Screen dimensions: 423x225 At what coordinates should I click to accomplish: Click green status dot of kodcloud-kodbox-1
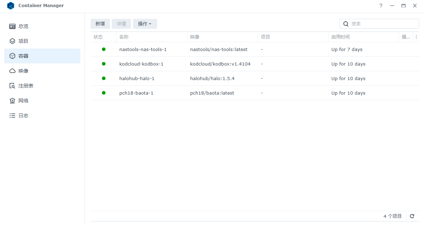104,64
